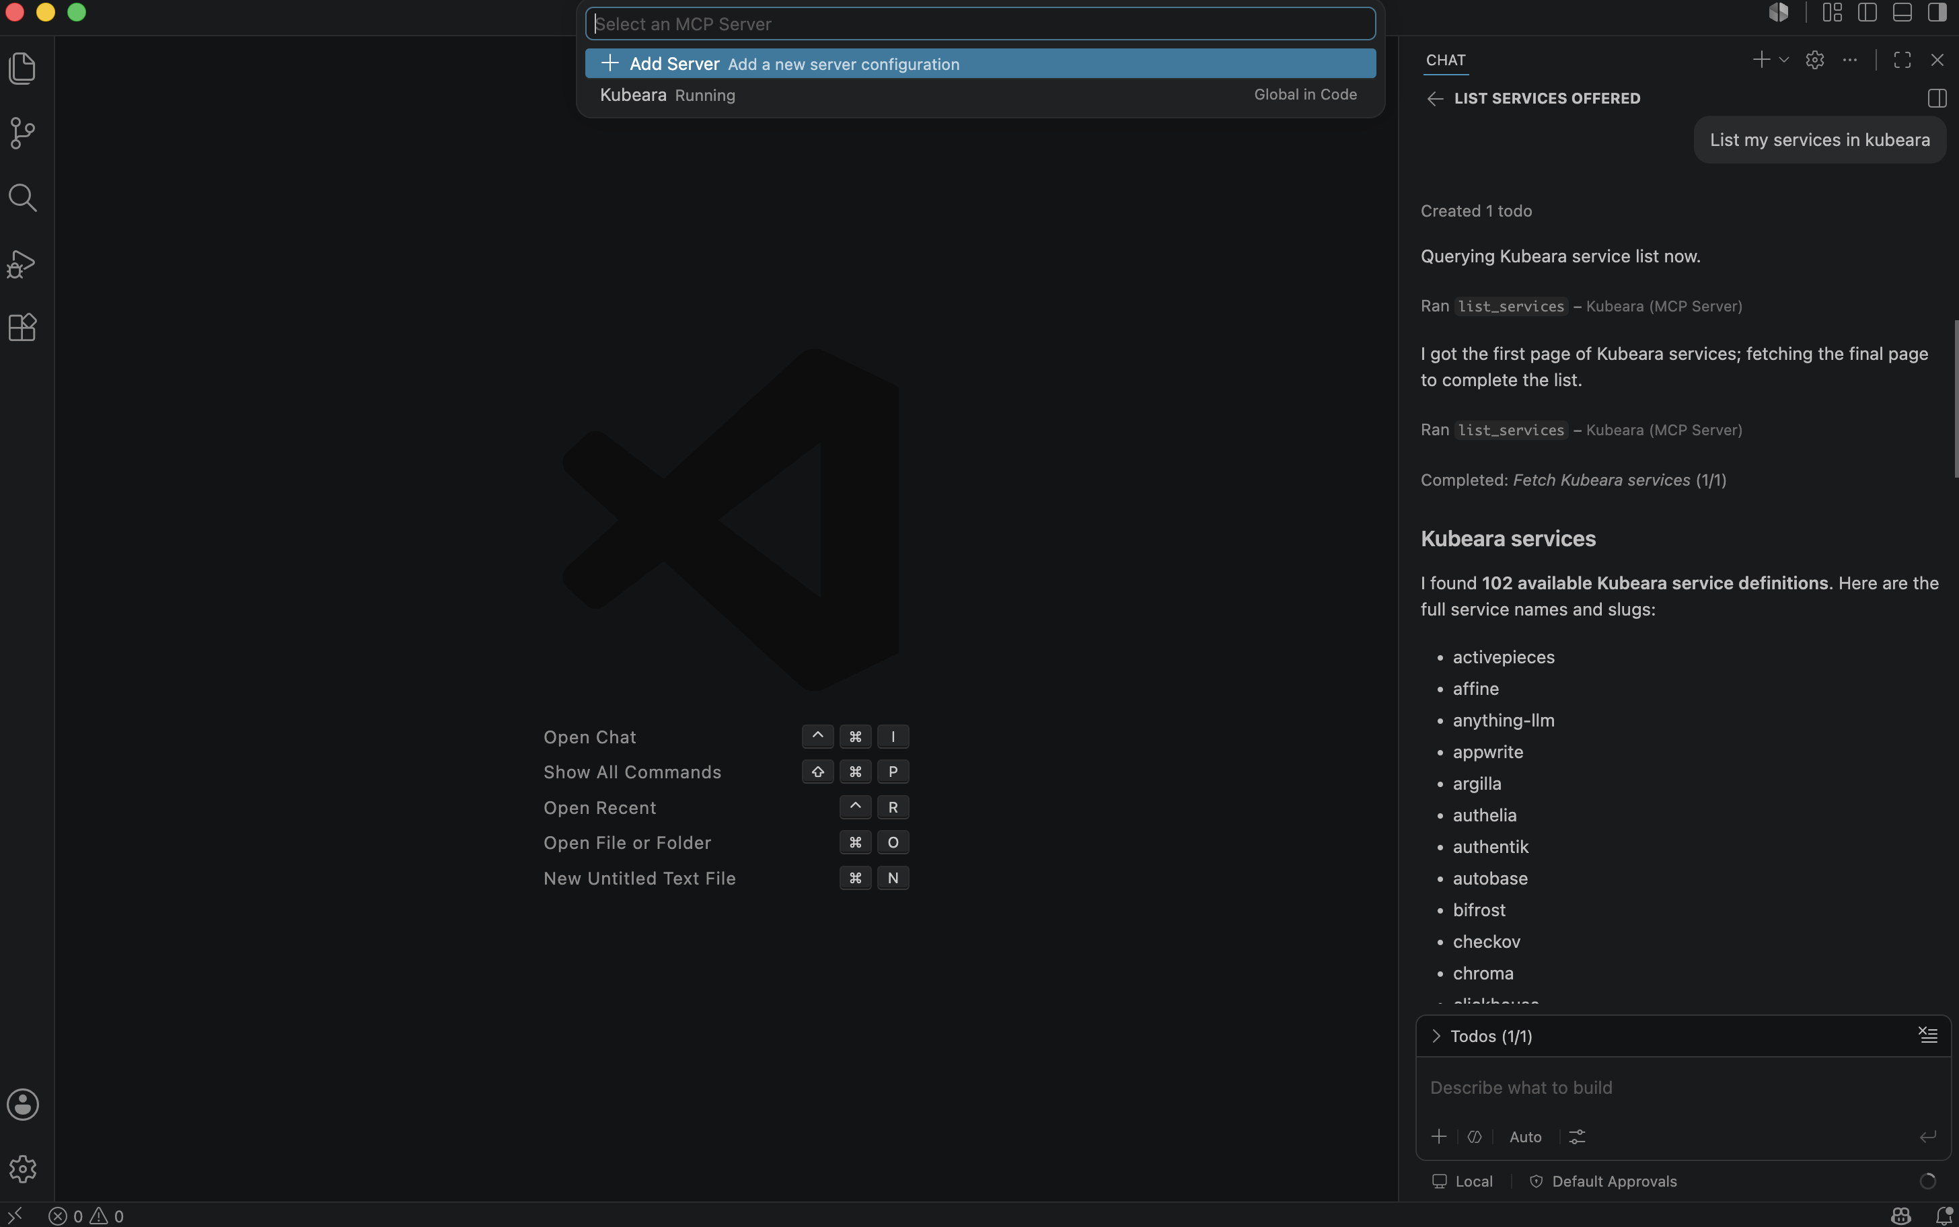Click the Open File or Folder hint
Screen dimensions: 1959x1227
click(727, 842)
